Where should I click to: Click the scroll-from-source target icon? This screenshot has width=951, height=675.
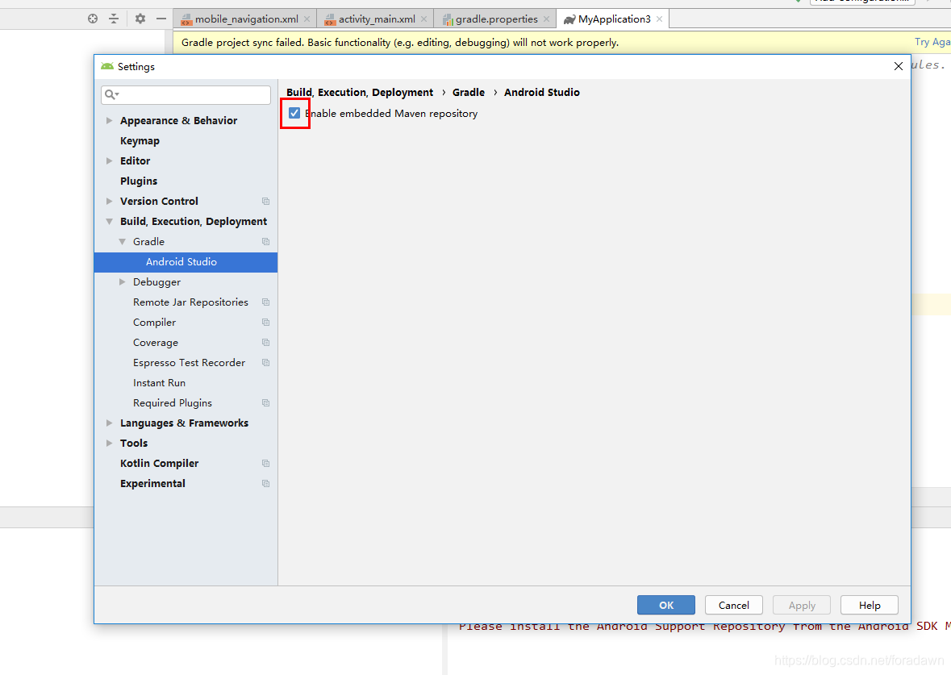(x=93, y=19)
